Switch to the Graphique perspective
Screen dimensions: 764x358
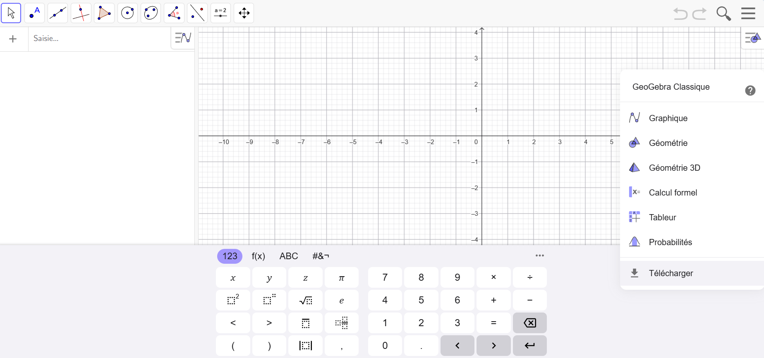(692, 118)
